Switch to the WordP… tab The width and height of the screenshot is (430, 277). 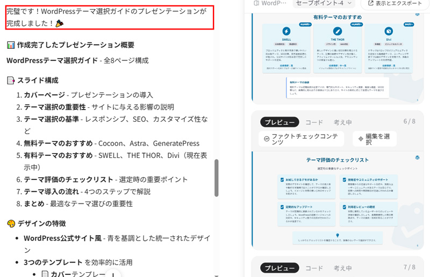point(270,3)
